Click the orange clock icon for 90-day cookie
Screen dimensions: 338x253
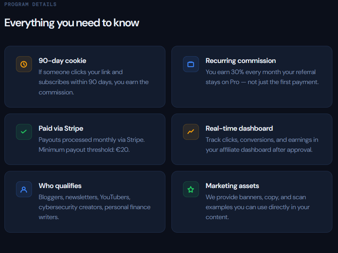click(x=24, y=64)
